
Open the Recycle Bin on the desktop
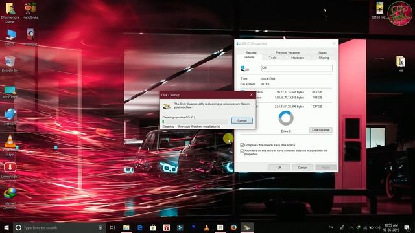pos(10,63)
